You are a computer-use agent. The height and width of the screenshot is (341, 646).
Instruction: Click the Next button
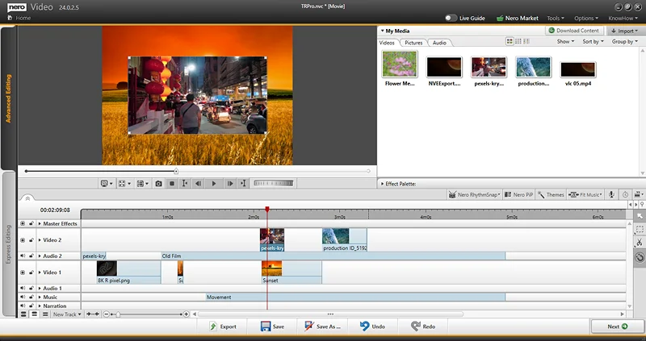(x=617, y=326)
